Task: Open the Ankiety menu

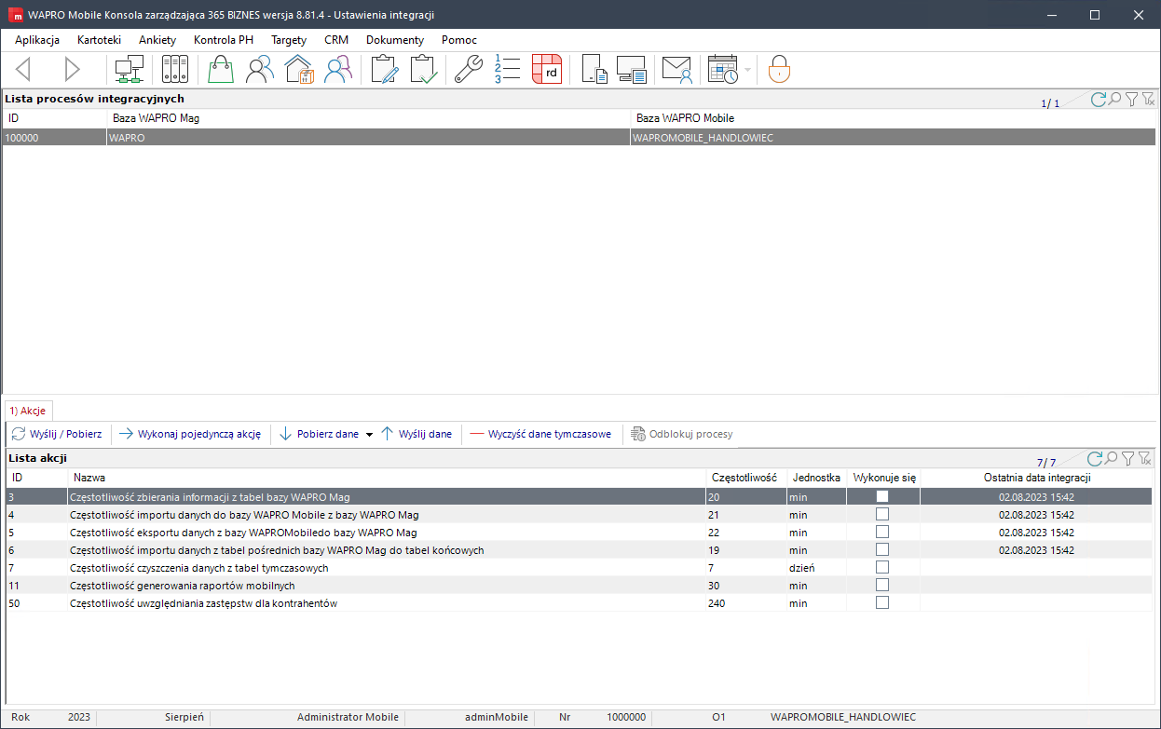Action: click(x=157, y=40)
